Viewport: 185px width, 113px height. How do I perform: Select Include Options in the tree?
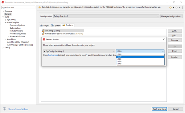16,31
